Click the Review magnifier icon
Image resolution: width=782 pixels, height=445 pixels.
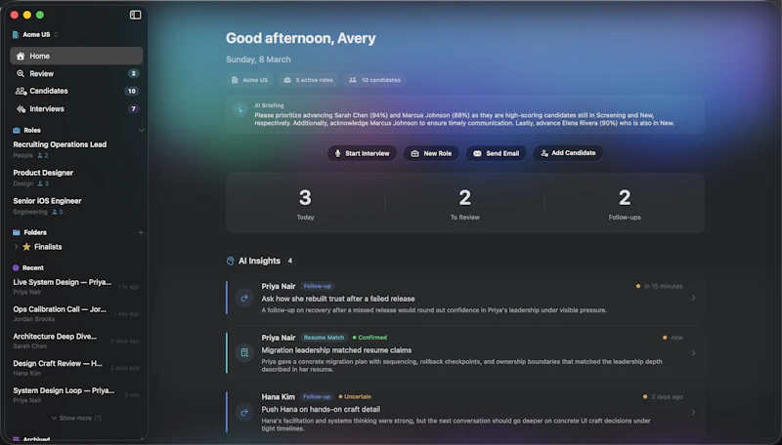21,73
